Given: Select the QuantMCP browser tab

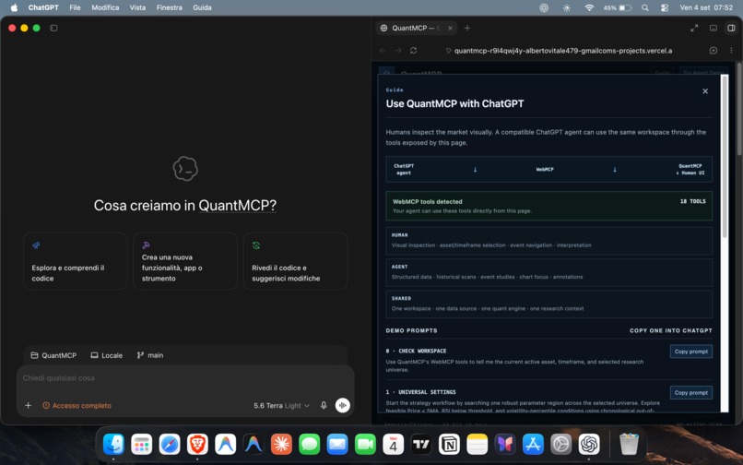Looking at the screenshot, I should tap(417, 28).
